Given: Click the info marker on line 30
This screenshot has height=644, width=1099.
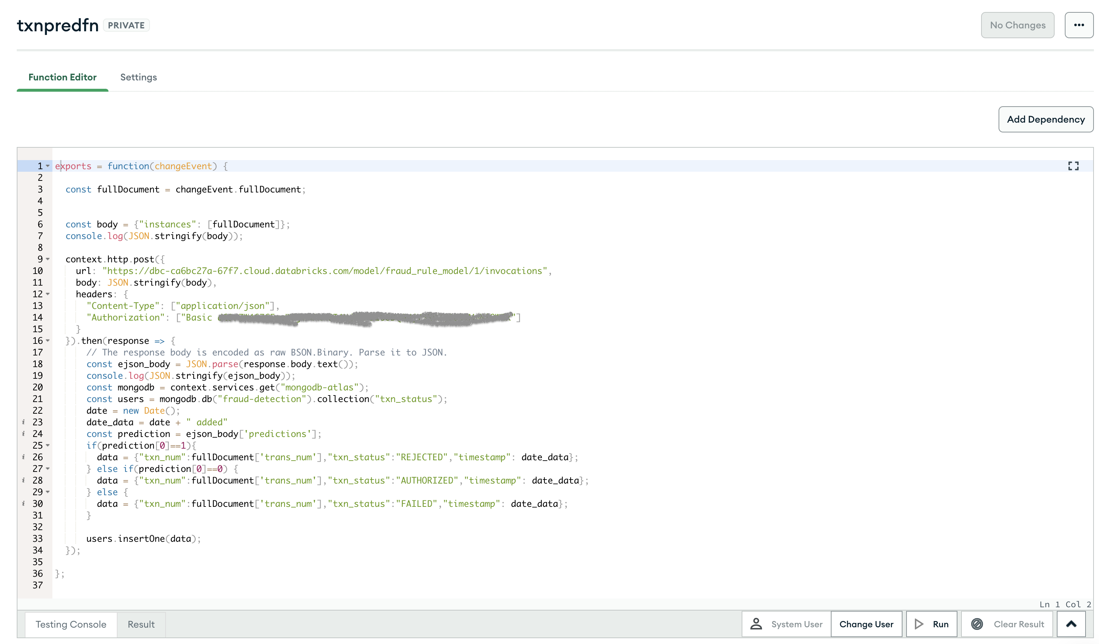Looking at the screenshot, I should [x=24, y=504].
